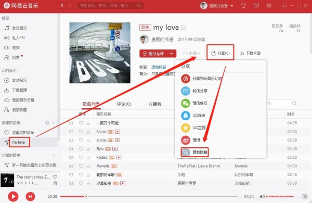Click the playback progress slider knob

pos(86,197)
